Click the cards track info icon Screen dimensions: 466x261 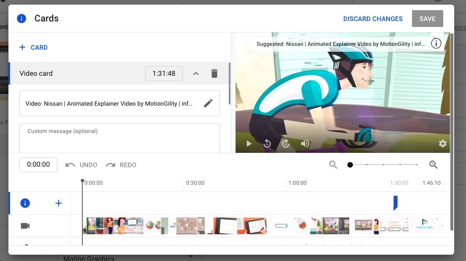point(25,203)
